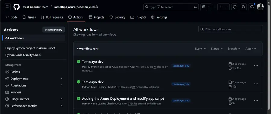Open the user profile avatar menu

pos(260,7)
